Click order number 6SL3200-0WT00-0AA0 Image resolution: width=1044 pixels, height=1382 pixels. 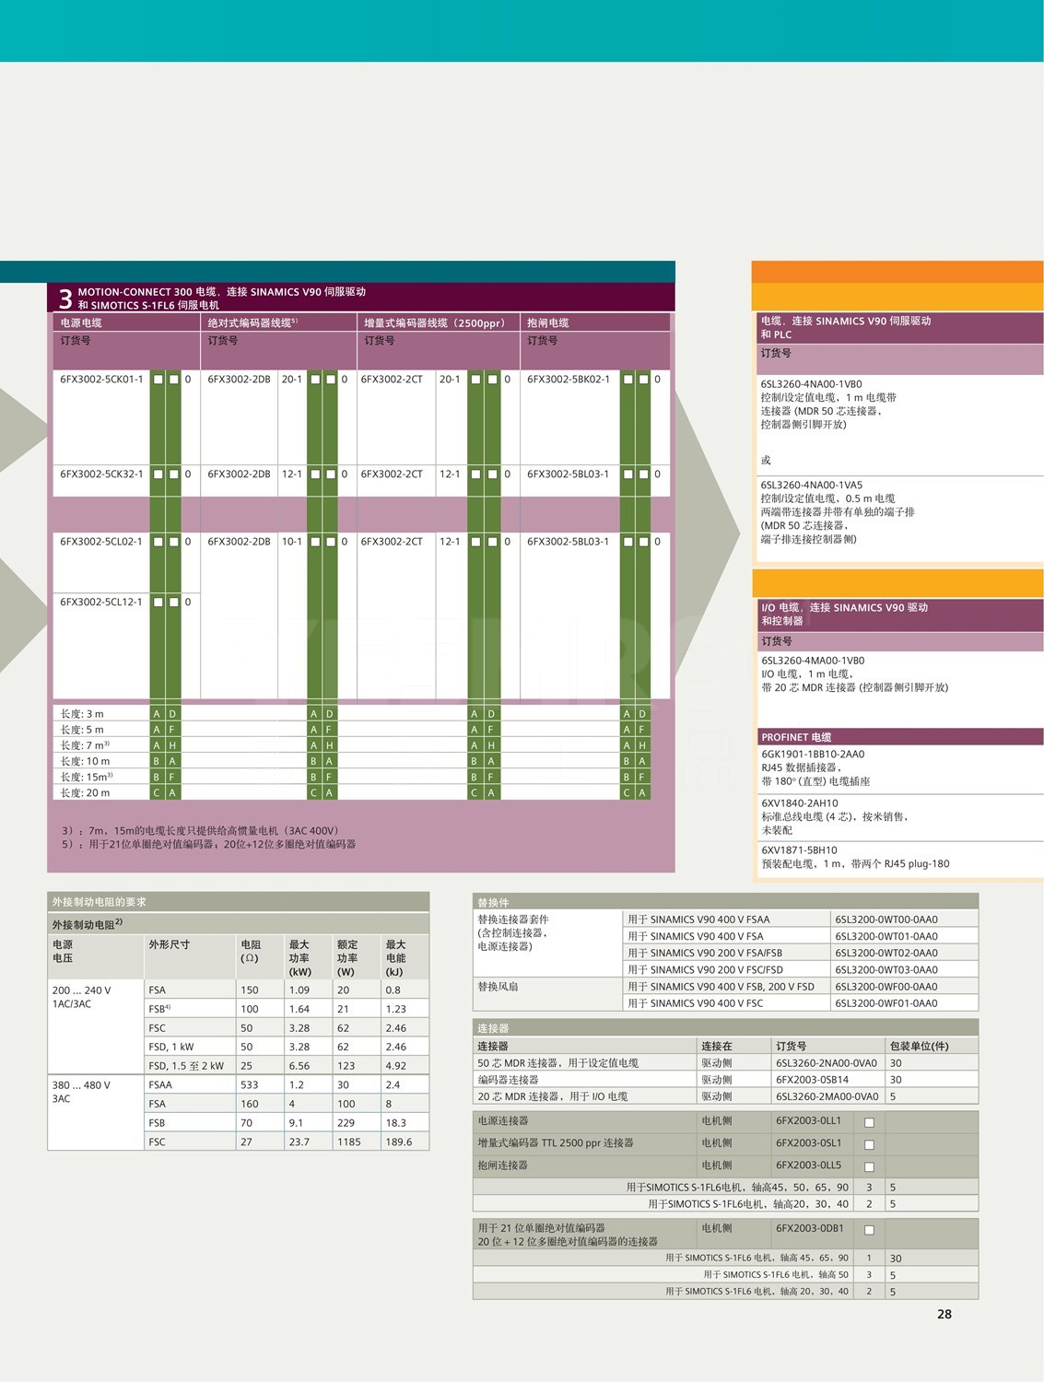pyautogui.click(x=886, y=919)
